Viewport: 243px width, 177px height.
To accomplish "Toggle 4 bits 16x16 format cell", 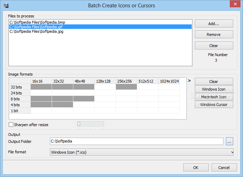I will 41,105.
